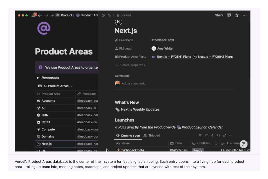The width and height of the screenshot is (268, 179).
Task: Click the #feedback-ai cell
Action: click(86, 108)
